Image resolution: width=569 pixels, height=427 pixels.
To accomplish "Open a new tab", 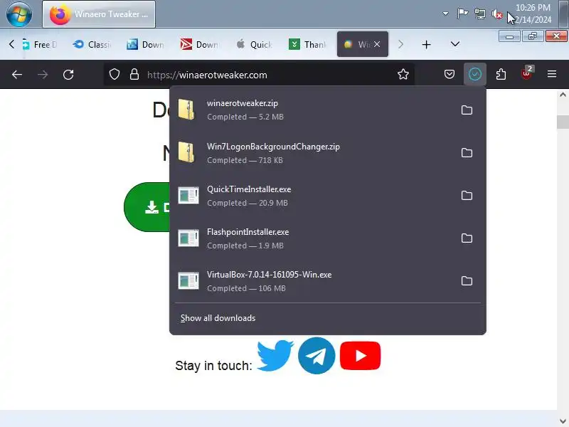I will click(426, 45).
